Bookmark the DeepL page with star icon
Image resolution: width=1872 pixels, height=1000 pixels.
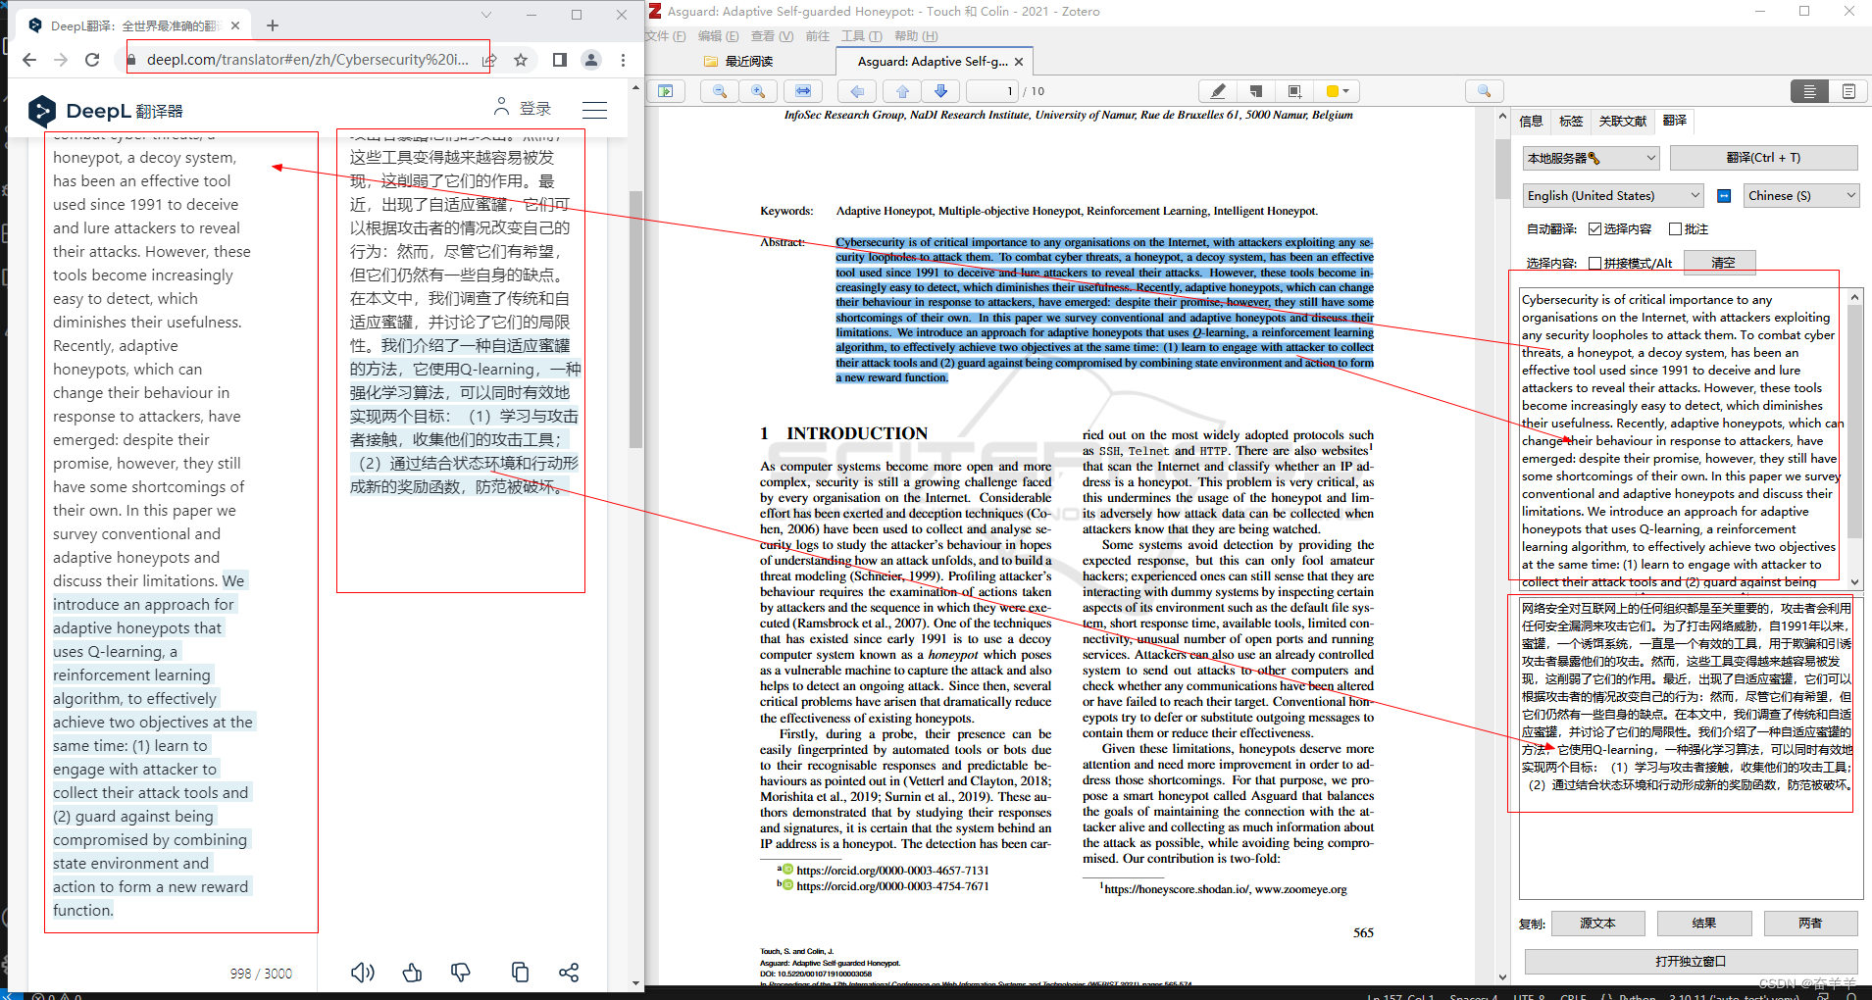click(x=521, y=60)
